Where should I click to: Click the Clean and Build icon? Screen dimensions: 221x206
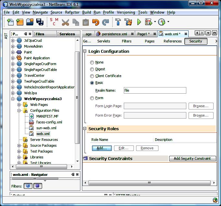click(128, 22)
